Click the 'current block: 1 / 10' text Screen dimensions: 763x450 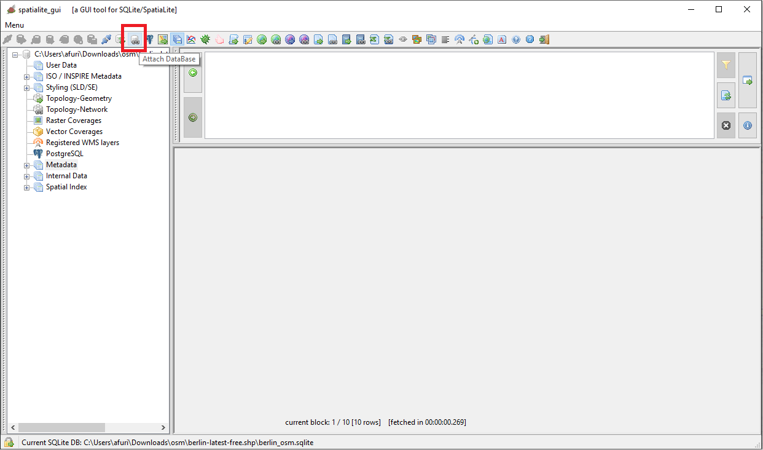(333, 422)
